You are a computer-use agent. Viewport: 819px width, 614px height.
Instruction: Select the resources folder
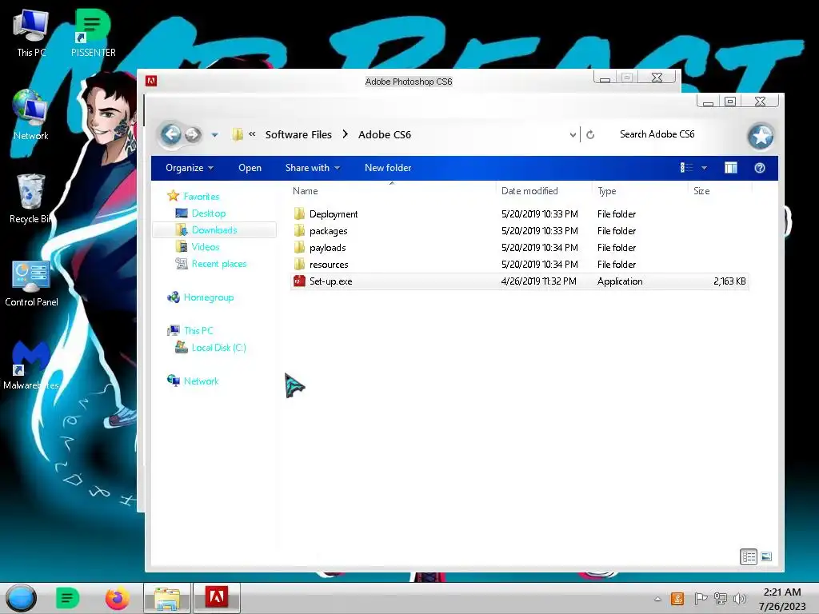click(329, 264)
